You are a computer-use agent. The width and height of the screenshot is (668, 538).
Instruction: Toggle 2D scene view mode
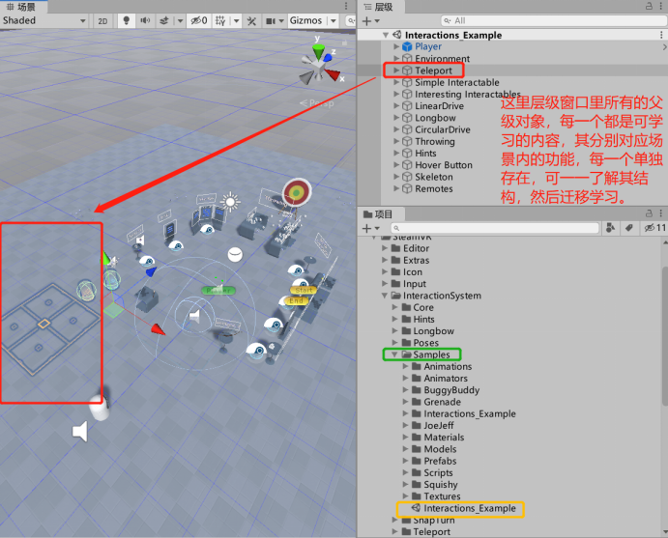102,21
